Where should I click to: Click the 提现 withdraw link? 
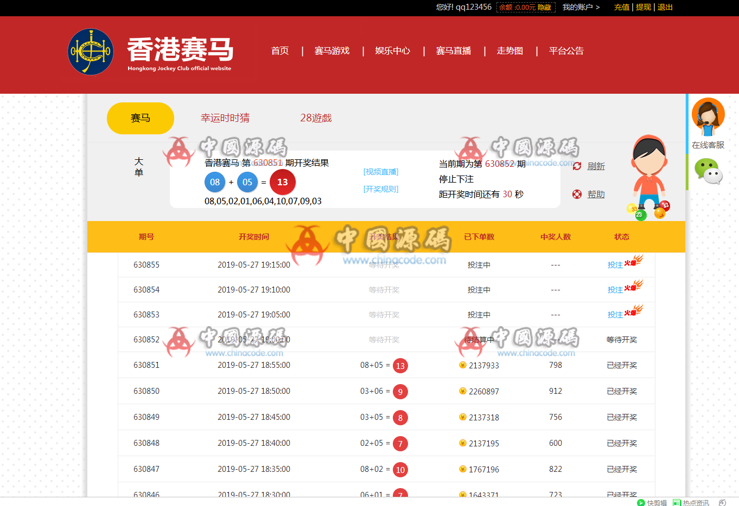point(644,7)
